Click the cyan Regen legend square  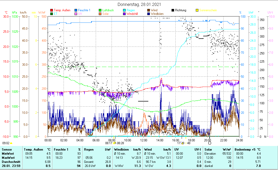tap(124, 10)
